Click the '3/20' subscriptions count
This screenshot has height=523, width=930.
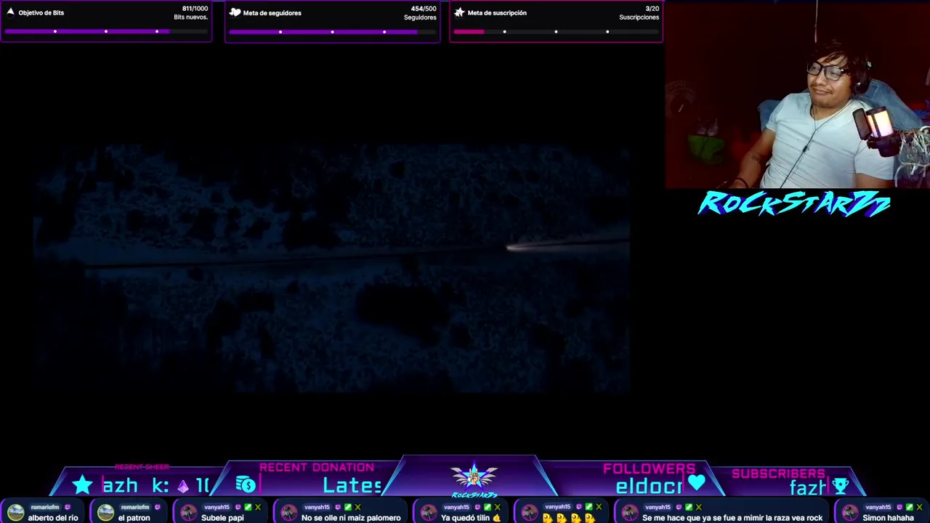click(x=652, y=9)
